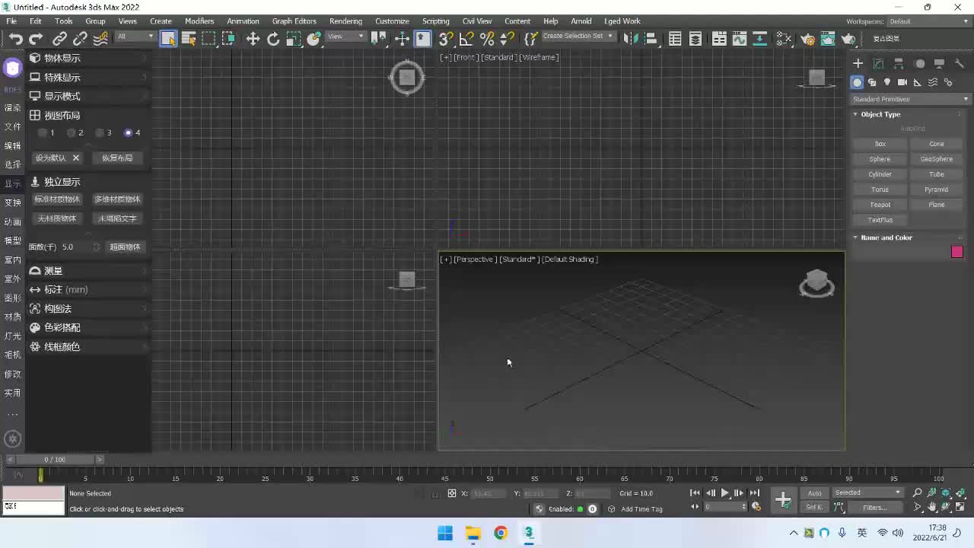Open the Utilities wrench panel icon
This screenshot has height=548, width=974.
coord(960,64)
